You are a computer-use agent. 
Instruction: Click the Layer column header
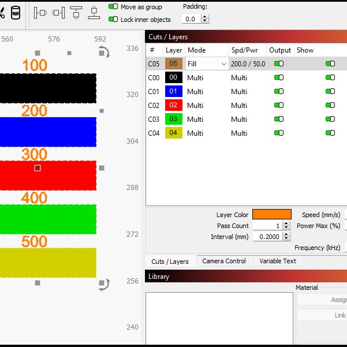tap(174, 50)
